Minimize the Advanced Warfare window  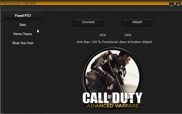pyautogui.click(x=172, y=5)
